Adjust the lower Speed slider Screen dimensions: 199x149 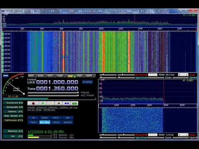pos(180,138)
